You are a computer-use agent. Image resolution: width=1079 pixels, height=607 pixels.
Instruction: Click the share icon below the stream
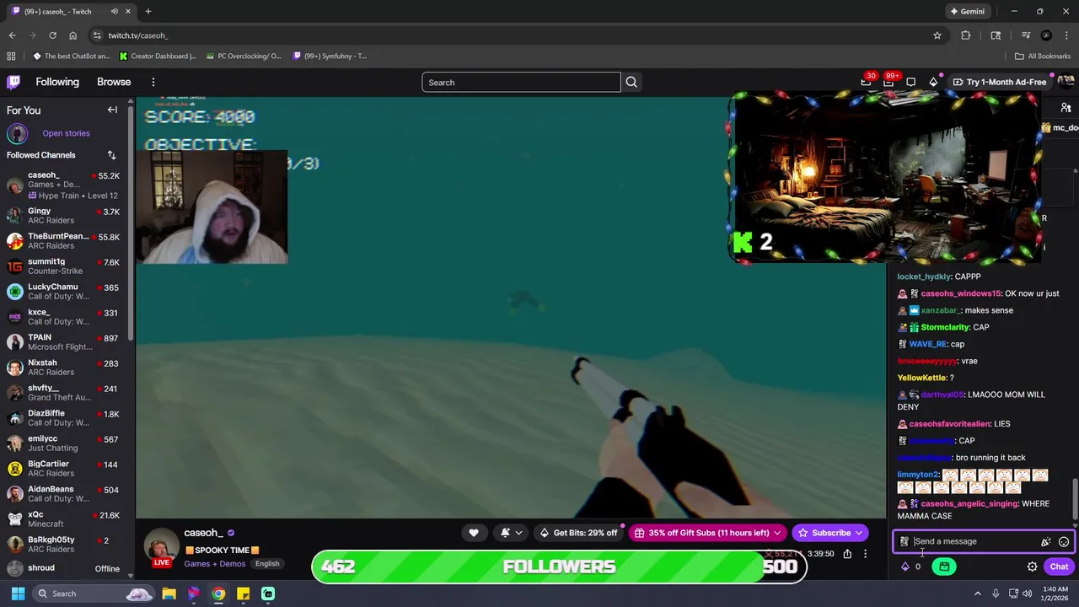click(847, 554)
